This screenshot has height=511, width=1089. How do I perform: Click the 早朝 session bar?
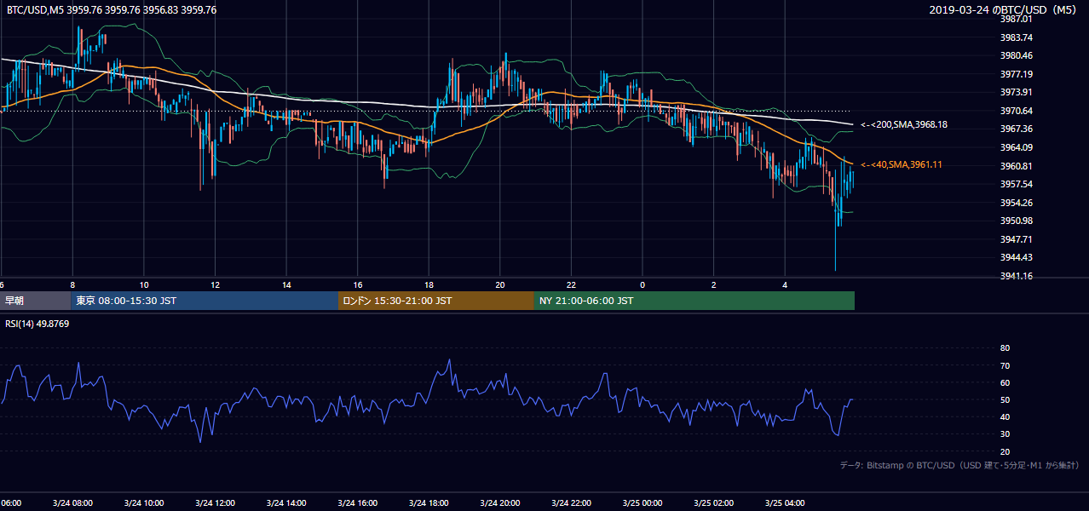(35, 301)
